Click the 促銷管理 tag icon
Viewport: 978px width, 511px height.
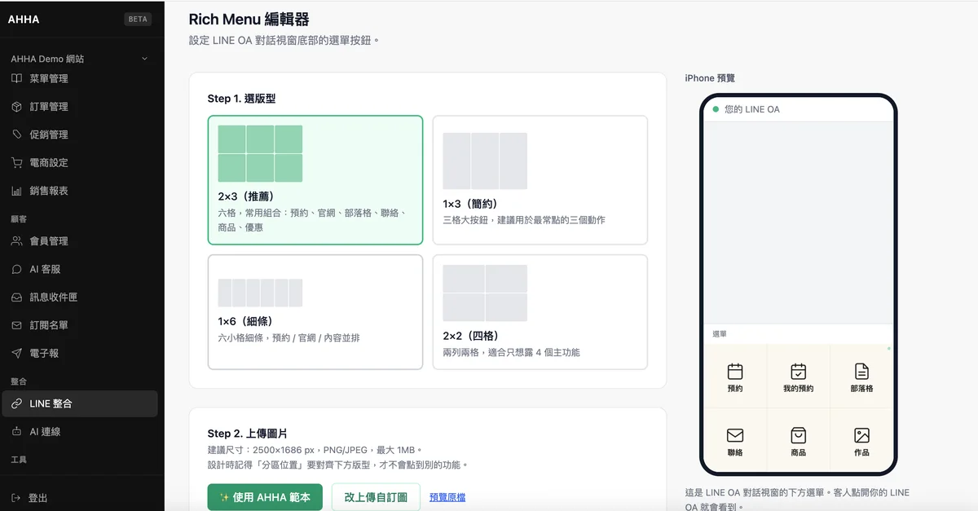pyautogui.click(x=16, y=134)
